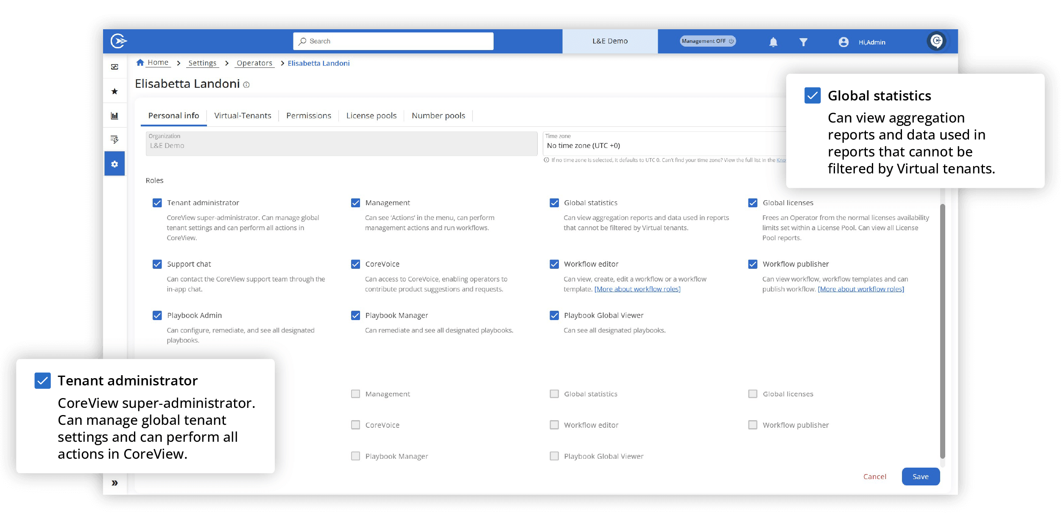Go to Settings in the breadcrumb
The image size is (1061, 524).
point(202,63)
